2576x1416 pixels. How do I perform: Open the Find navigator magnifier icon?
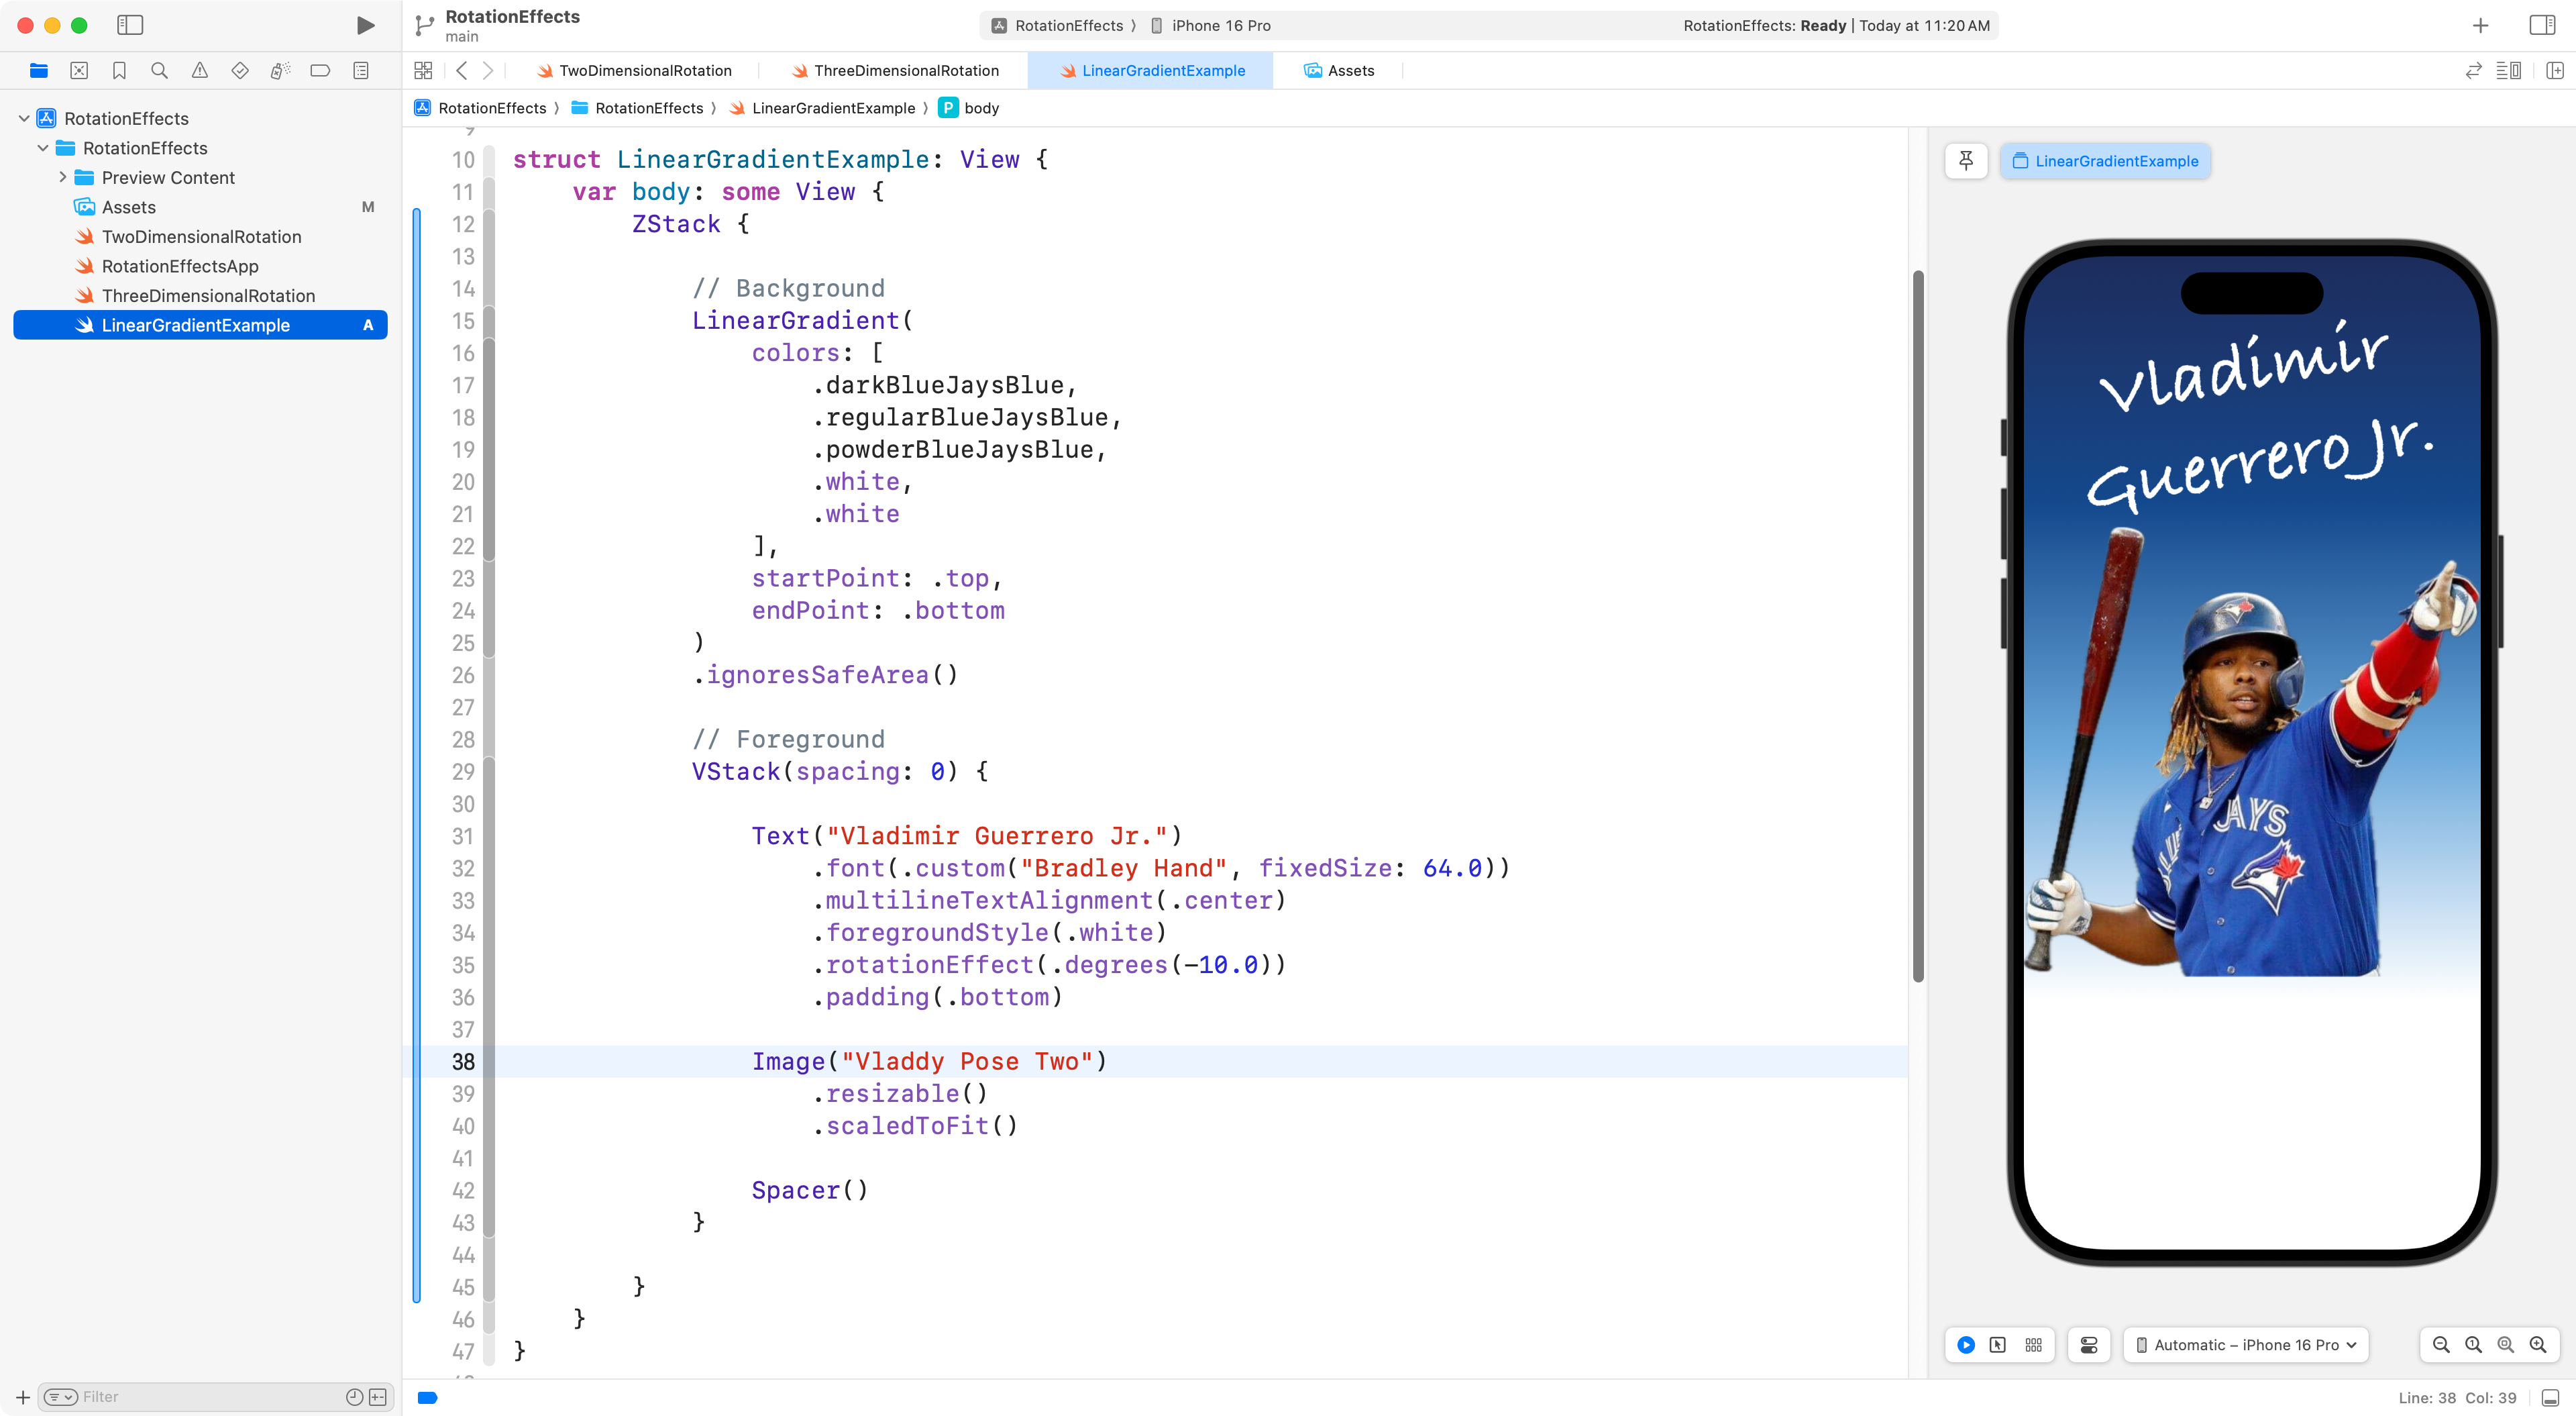159,71
